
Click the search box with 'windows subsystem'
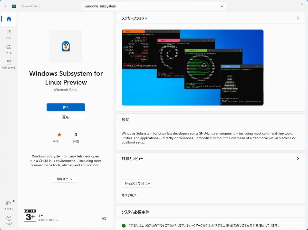[154, 6]
